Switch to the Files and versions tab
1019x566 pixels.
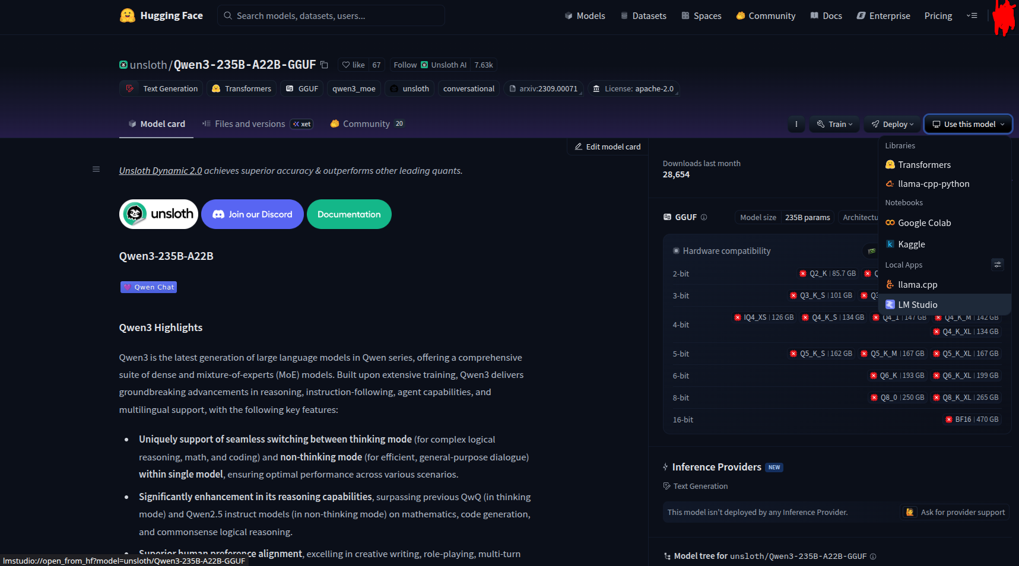(257, 124)
